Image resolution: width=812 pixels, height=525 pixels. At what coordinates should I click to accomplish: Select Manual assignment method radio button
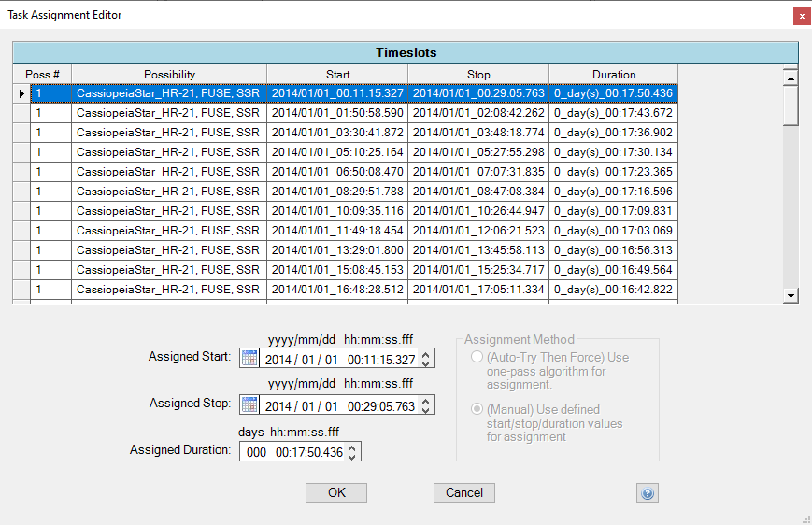click(x=477, y=410)
